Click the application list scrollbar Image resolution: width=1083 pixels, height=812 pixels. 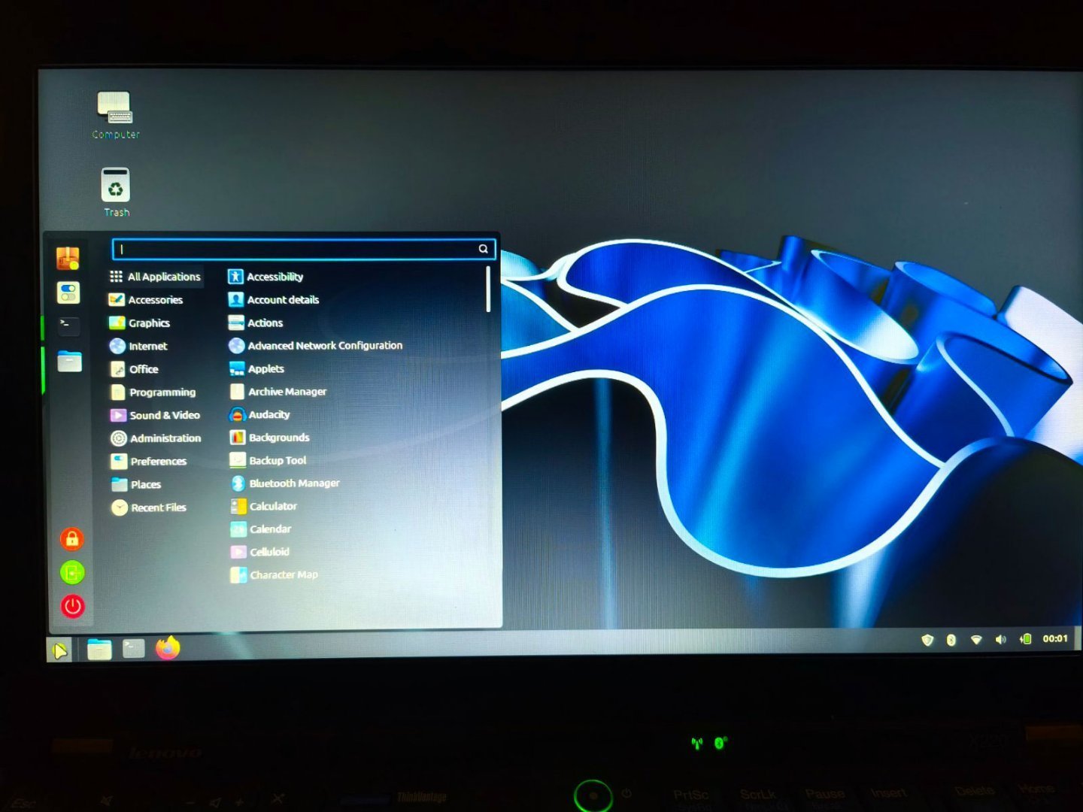[488, 289]
